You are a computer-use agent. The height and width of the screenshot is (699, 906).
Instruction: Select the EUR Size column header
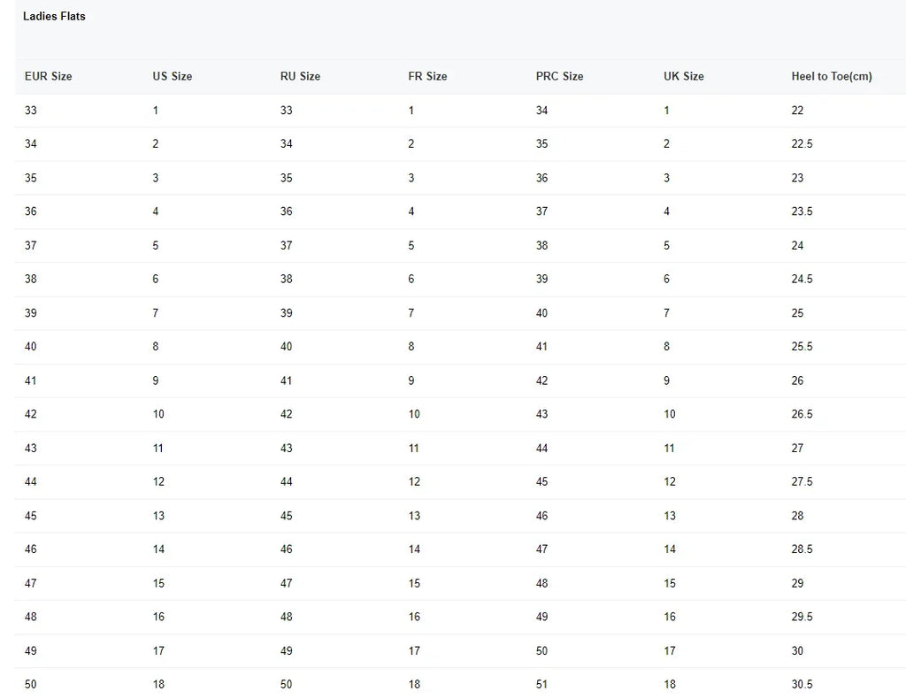(49, 76)
